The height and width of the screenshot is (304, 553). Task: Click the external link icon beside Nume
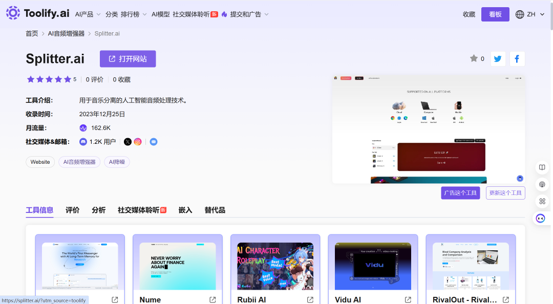[x=212, y=300]
